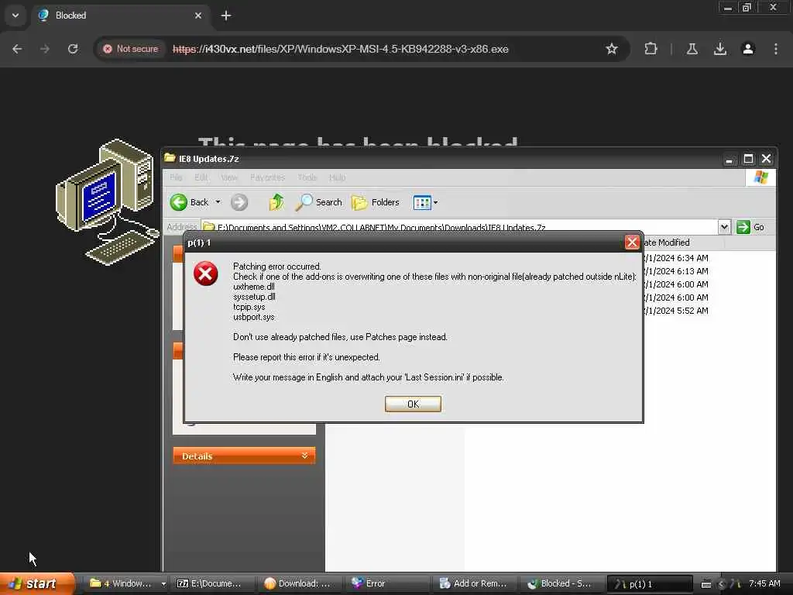This screenshot has width=793, height=595.
Task: Toggle the Folders pane button
Action: click(x=376, y=202)
